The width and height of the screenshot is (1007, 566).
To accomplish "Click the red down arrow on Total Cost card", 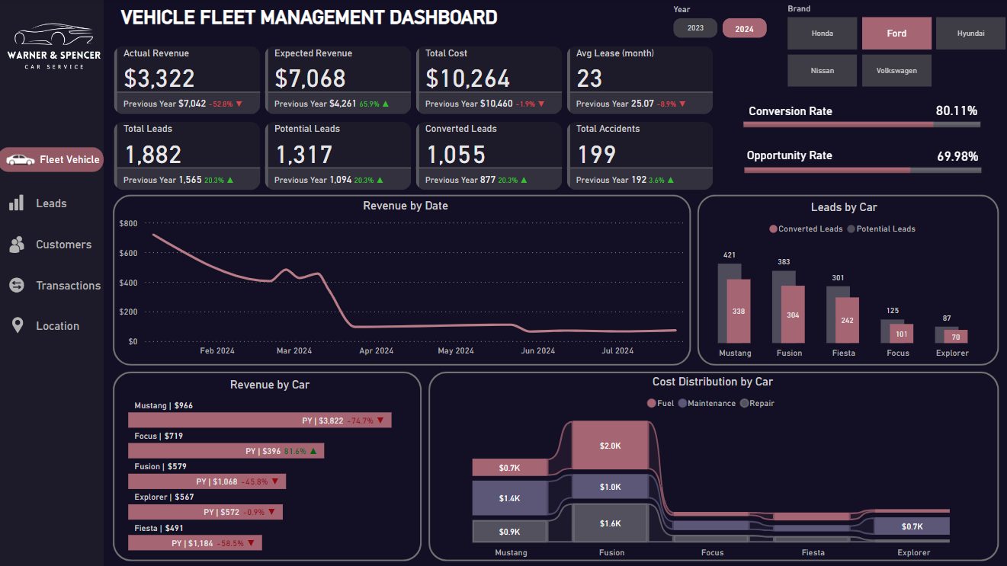I will [x=543, y=104].
